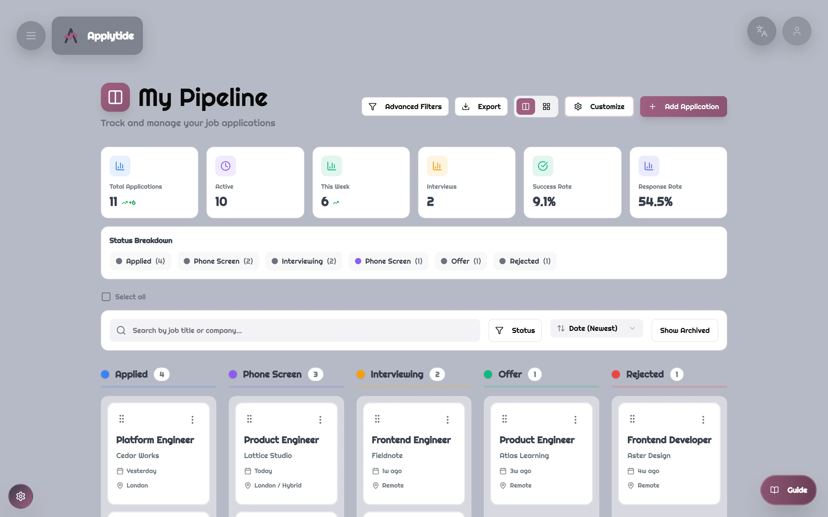Click the blue Applied column dot
This screenshot has width=828, height=517.
105,374
